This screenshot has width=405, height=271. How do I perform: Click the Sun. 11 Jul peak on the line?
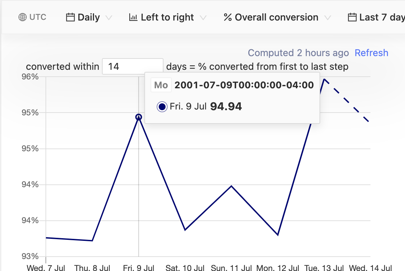point(232,186)
